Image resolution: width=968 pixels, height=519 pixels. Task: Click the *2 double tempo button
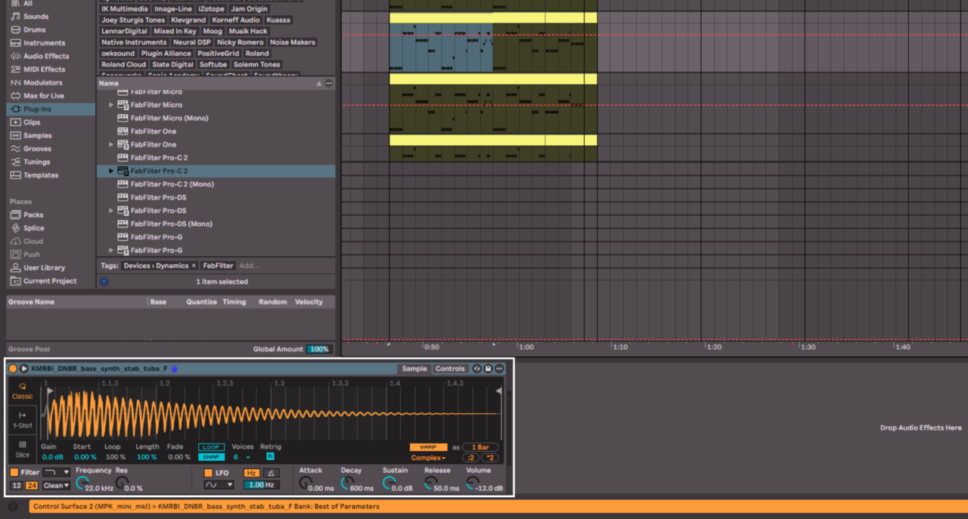[x=490, y=458]
